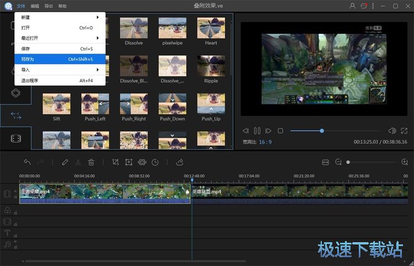Click the redo arrow in the timeline toolbar
This screenshot has height=266, width=414.
[x=40, y=162]
